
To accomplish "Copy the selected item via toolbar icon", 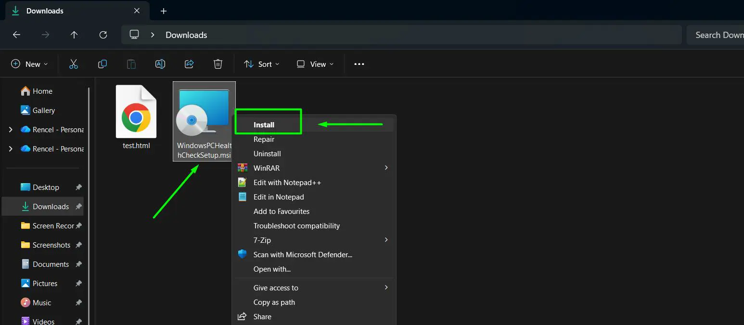I will (102, 63).
